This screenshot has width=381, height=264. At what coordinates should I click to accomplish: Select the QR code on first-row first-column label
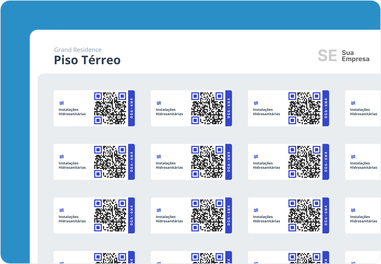(110, 108)
